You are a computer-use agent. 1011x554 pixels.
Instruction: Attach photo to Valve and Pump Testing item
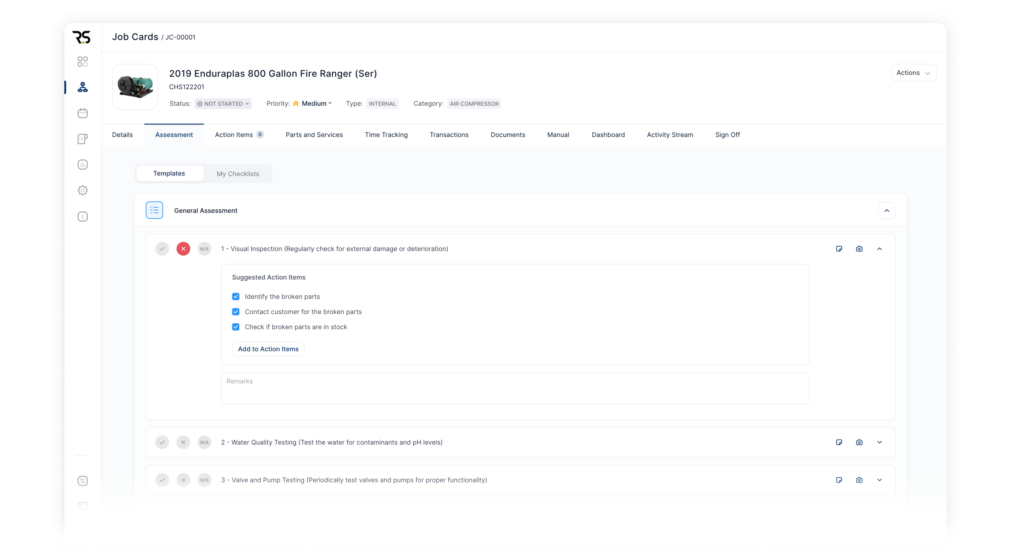(859, 480)
